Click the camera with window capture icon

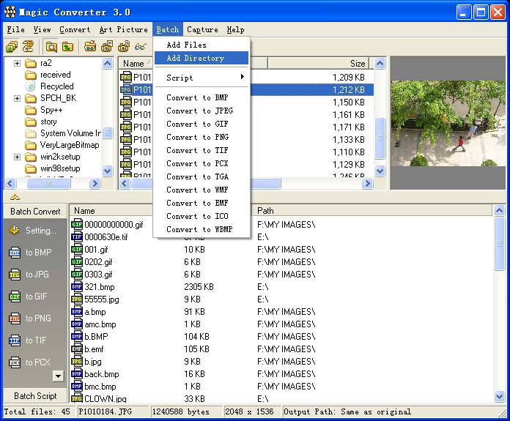pos(107,46)
